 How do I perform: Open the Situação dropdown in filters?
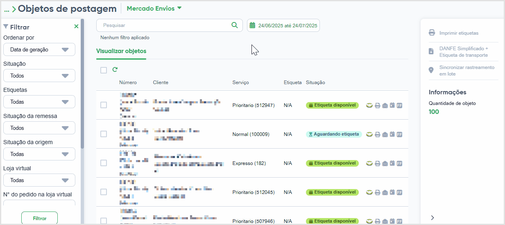(x=39, y=76)
